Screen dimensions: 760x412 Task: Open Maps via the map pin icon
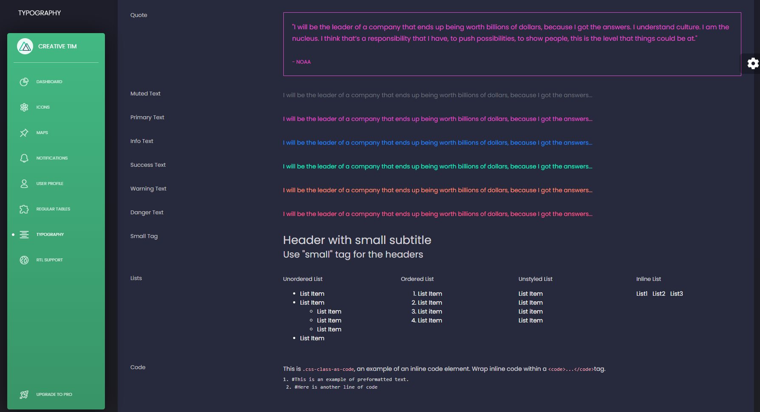click(x=24, y=132)
